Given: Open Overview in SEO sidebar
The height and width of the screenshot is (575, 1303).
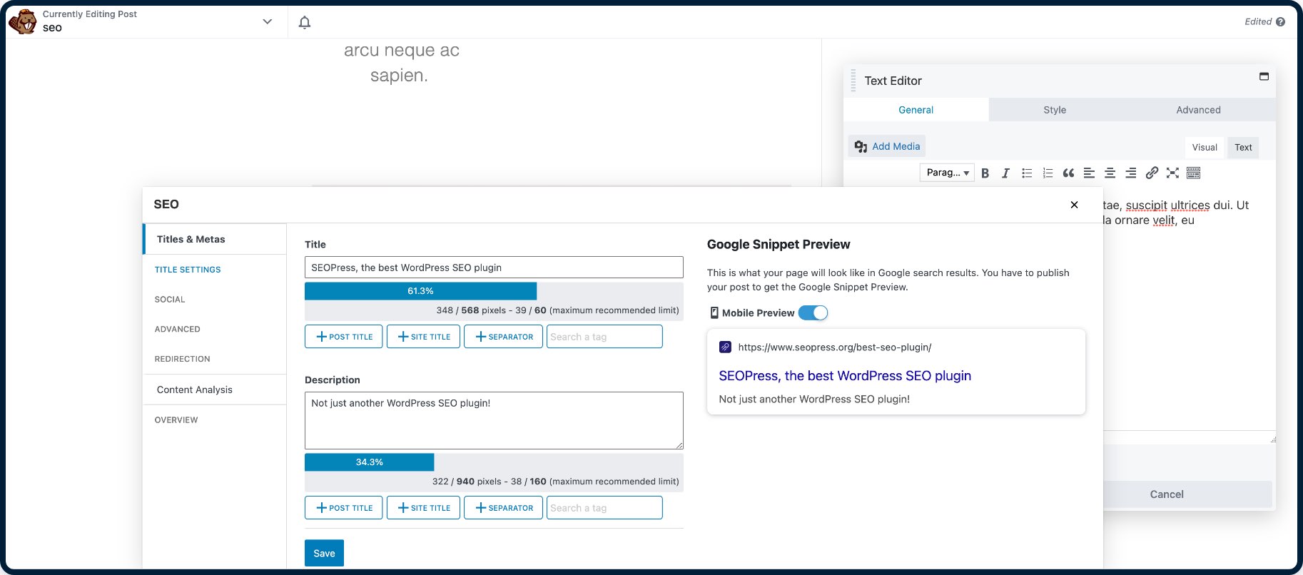Looking at the screenshot, I should (176, 420).
